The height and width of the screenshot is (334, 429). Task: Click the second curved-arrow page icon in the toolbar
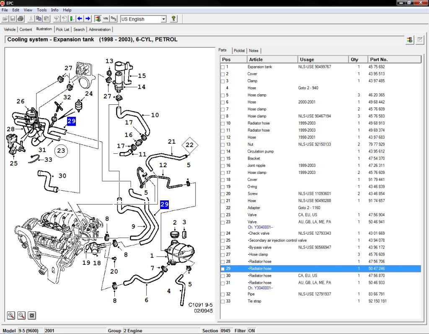point(64,18)
